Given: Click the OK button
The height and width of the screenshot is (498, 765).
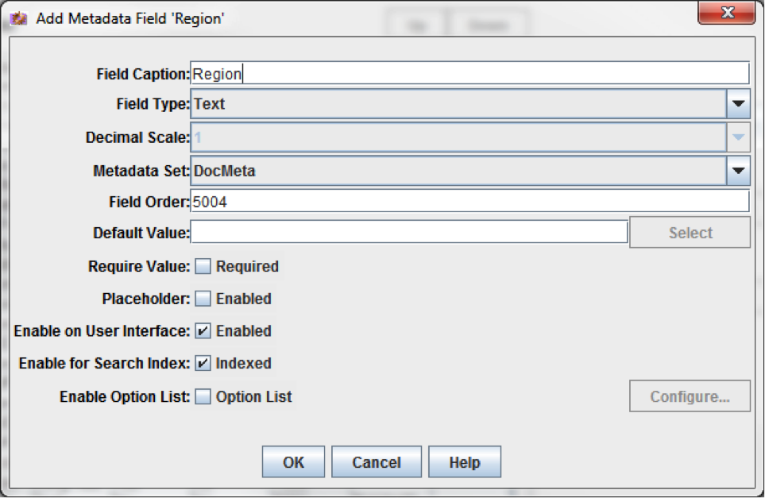Looking at the screenshot, I should coord(293,461).
